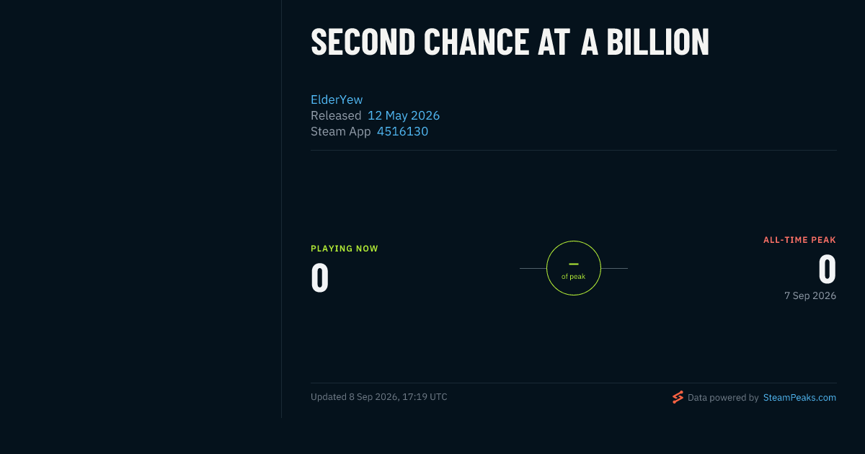The width and height of the screenshot is (865, 454).
Task: Click the Steam App label
Action: click(341, 131)
